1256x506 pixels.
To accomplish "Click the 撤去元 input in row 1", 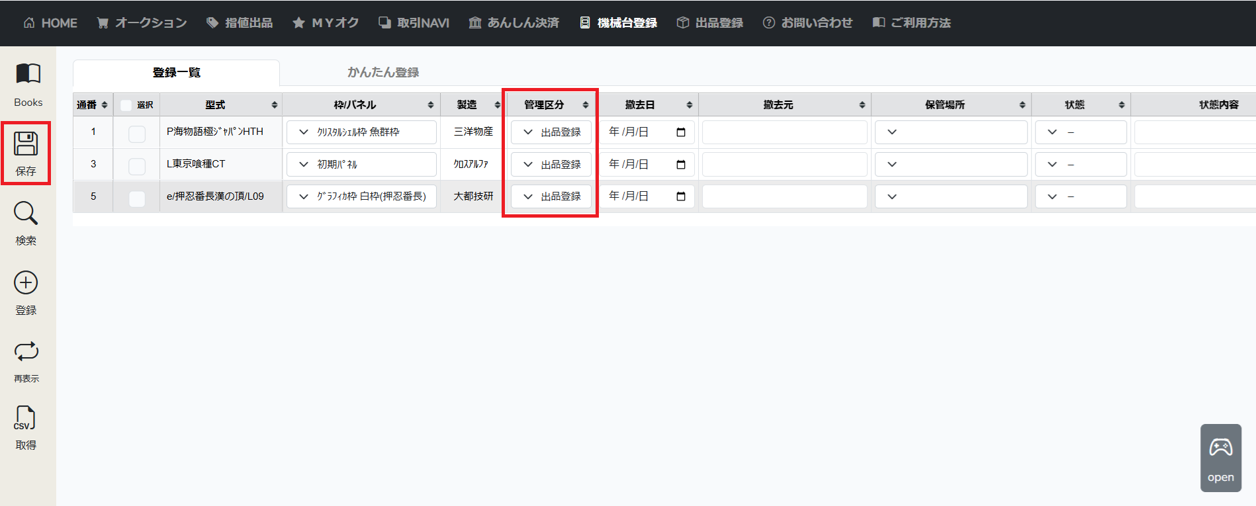I will coord(785,132).
